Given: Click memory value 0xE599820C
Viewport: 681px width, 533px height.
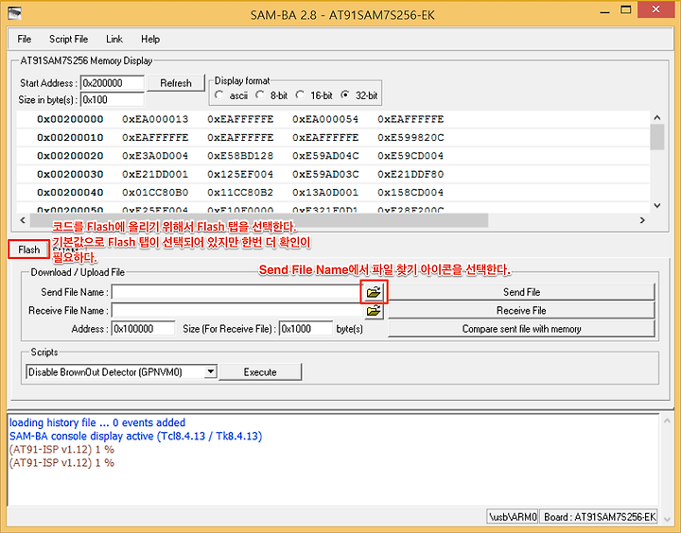Looking at the screenshot, I should click(x=410, y=138).
